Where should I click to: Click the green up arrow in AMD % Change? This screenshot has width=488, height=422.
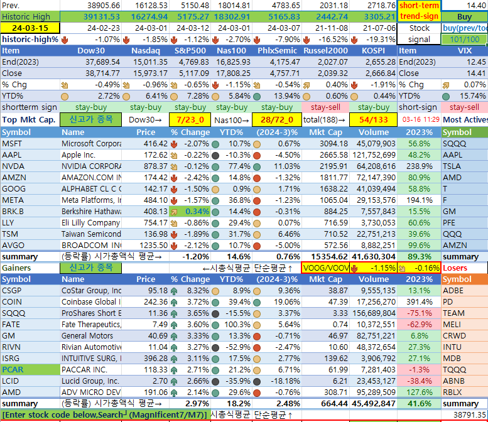(x=174, y=393)
